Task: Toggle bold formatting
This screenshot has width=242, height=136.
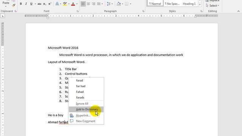Action: point(21,4)
